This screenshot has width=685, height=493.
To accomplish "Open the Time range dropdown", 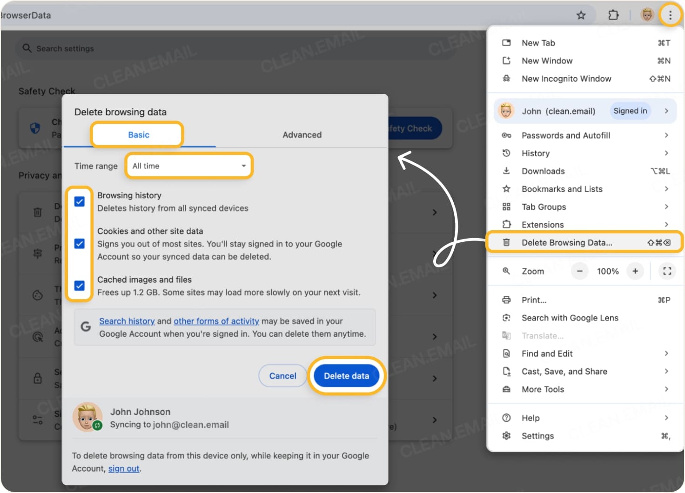I will pos(188,166).
